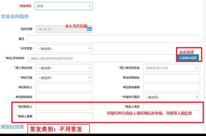The image size is (206, 136).
Task: Open the 用人单位性质 dropdown
Action: [64, 68]
